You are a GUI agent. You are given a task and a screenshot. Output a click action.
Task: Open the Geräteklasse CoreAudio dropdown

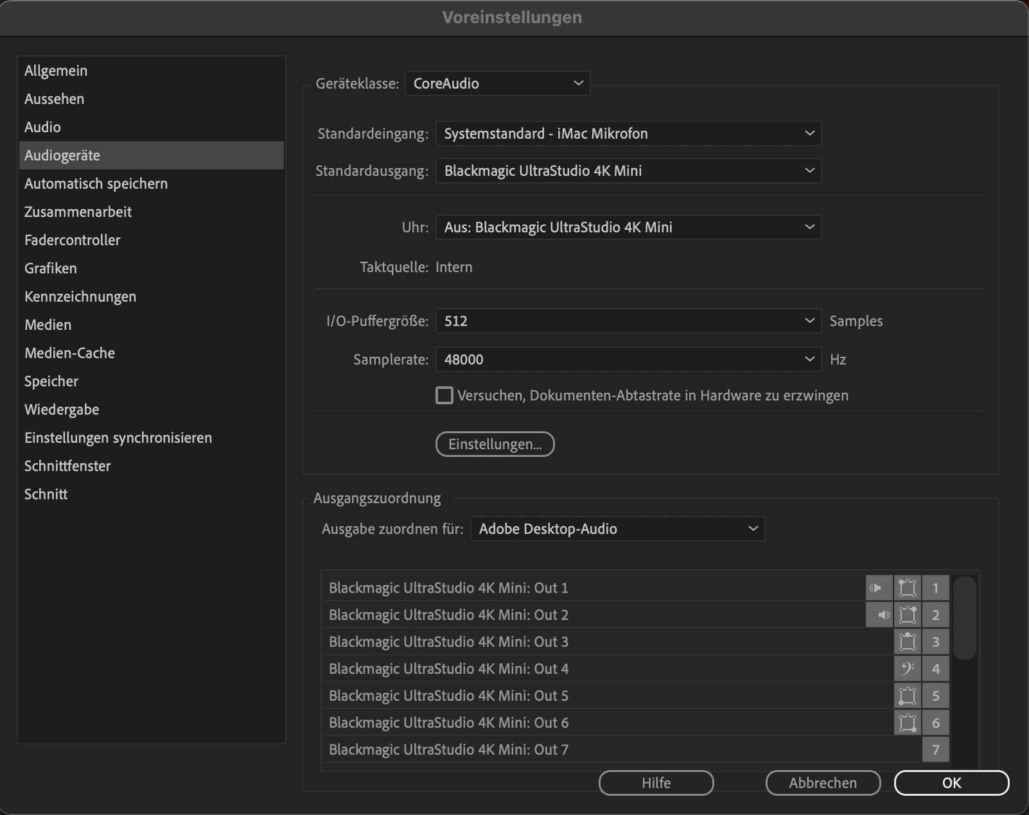pos(497,83)
